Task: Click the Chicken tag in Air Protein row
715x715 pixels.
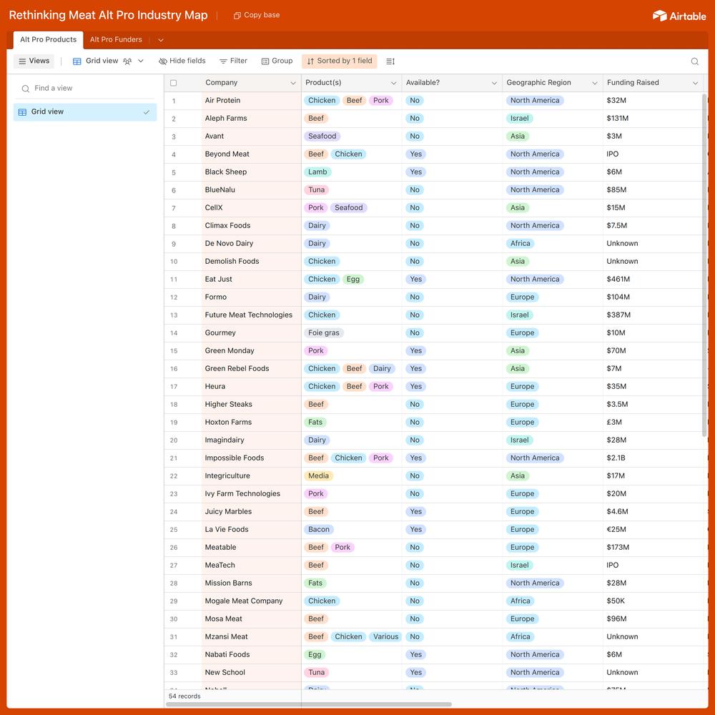Action: (x=322, y=101)
